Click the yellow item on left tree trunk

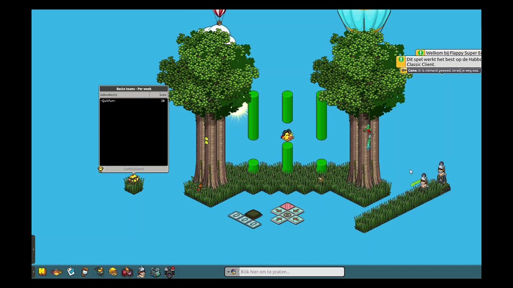[x=206, y=140]
